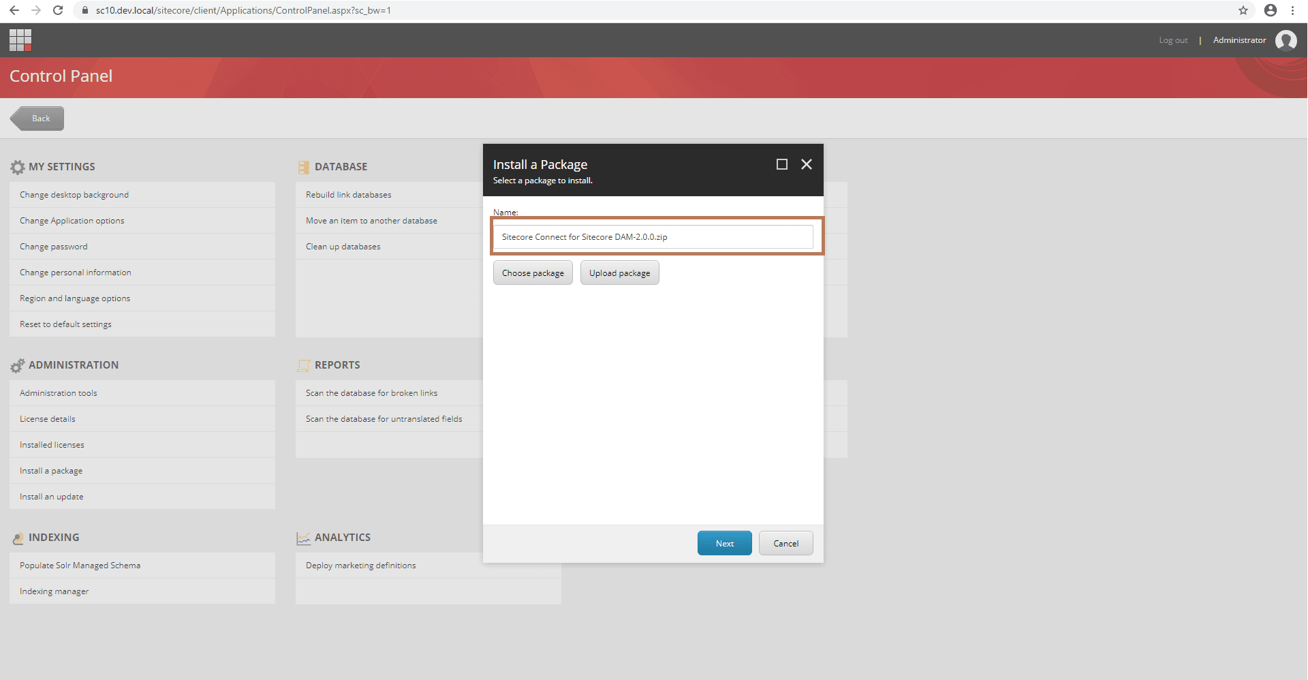The width and height of the screenshot is (1308, 680).
Task: Click the ANALYTICS heading text
Action: [343, 538]
